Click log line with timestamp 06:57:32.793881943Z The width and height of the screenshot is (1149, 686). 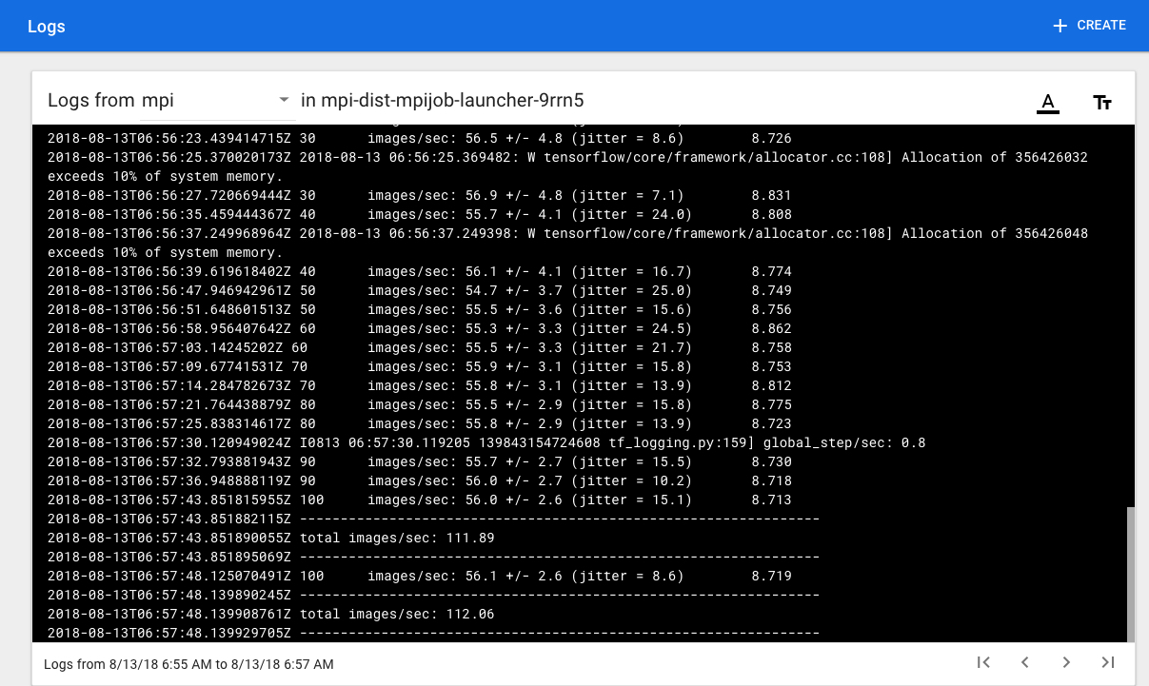point(420,461)
